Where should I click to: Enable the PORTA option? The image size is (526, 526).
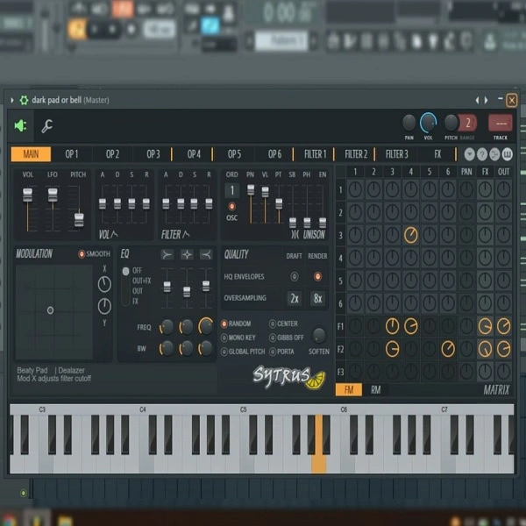click(x=273, y=352)
